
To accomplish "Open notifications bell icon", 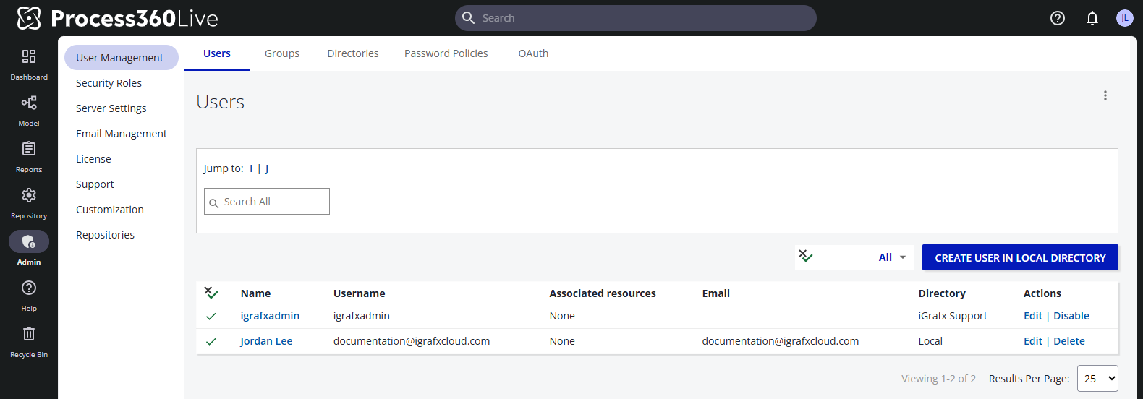I will (x=1092, y=18).
